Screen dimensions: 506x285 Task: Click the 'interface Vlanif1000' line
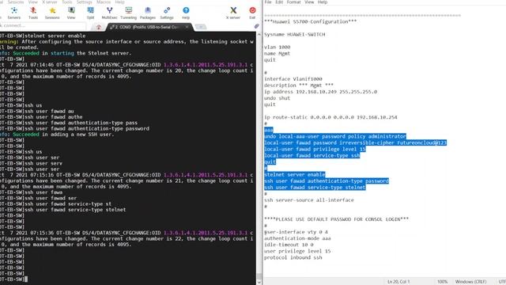pyautogui.click(x=293, y=79)
